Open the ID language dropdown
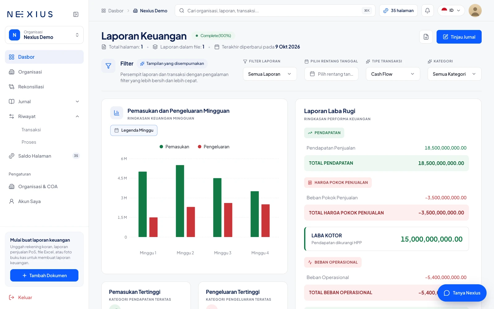Viewport: 494px width, 309px height. [x=451, y=11]
